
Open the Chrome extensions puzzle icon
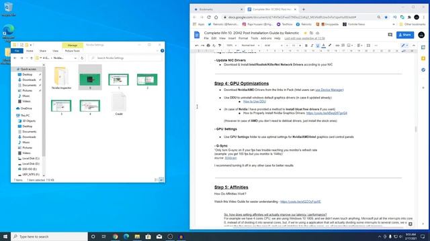(409, 17)
